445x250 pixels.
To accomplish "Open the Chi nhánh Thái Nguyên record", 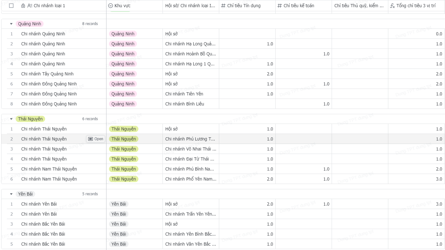I will (x=96, y=139).
